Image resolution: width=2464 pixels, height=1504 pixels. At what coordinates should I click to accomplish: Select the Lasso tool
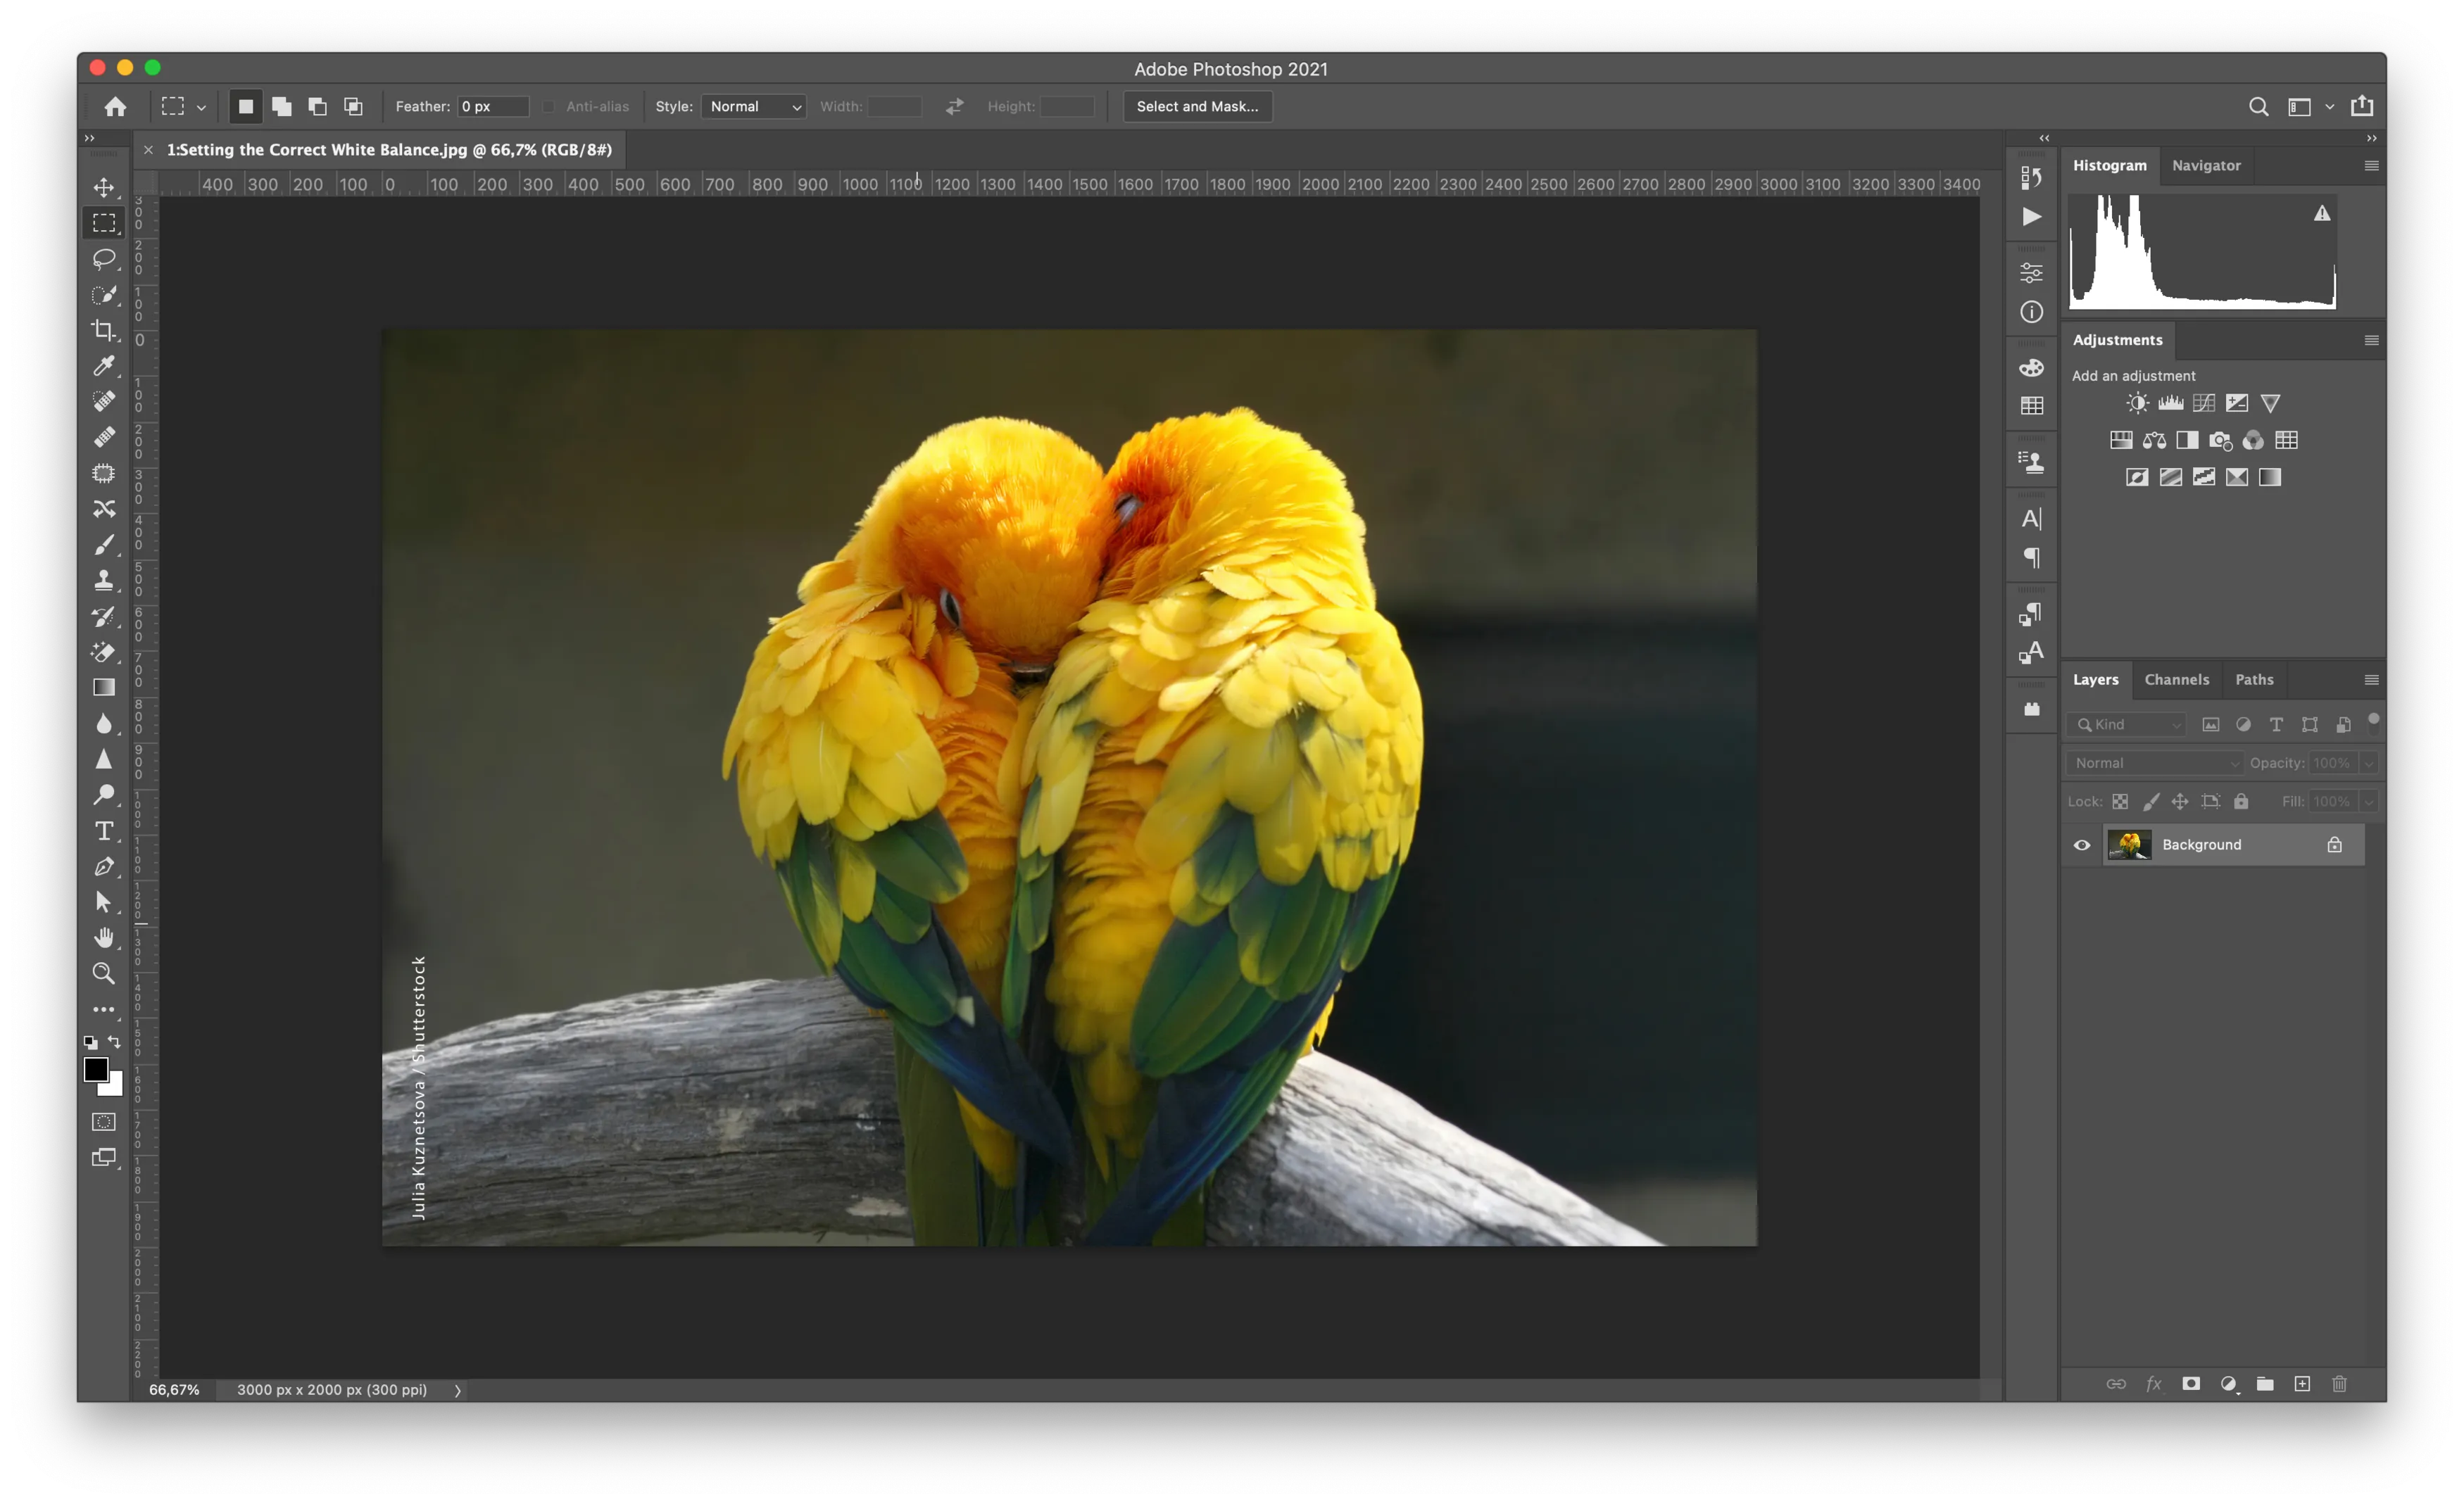point(104,260)
